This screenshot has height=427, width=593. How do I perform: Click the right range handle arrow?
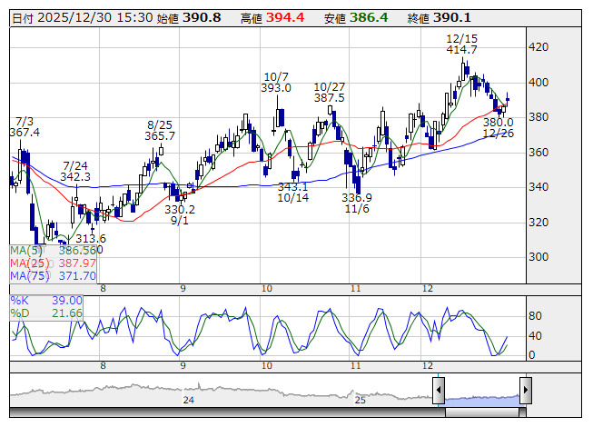coord(525,391)
